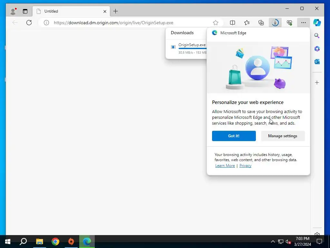Open Outlook sidebar icon
330x248 pixels.
[x=317, y=62]
